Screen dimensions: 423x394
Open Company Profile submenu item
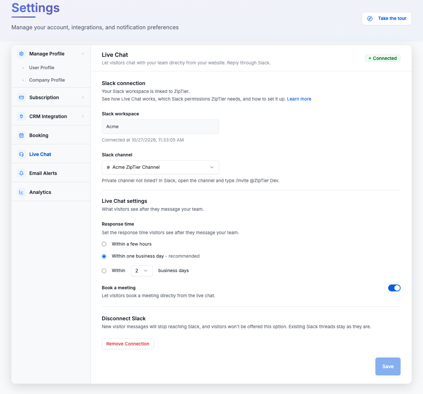(x=47, y=80)
